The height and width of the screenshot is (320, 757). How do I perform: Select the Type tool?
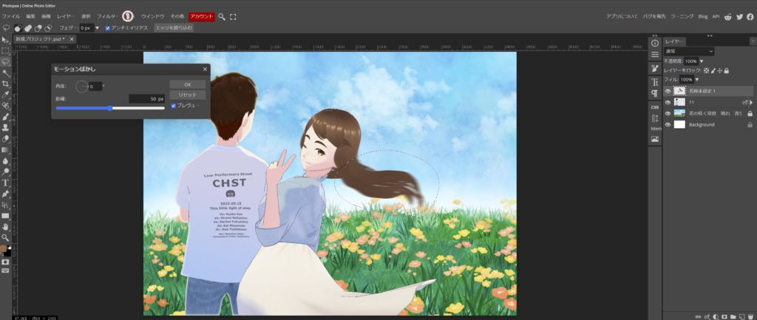point(5,182)
